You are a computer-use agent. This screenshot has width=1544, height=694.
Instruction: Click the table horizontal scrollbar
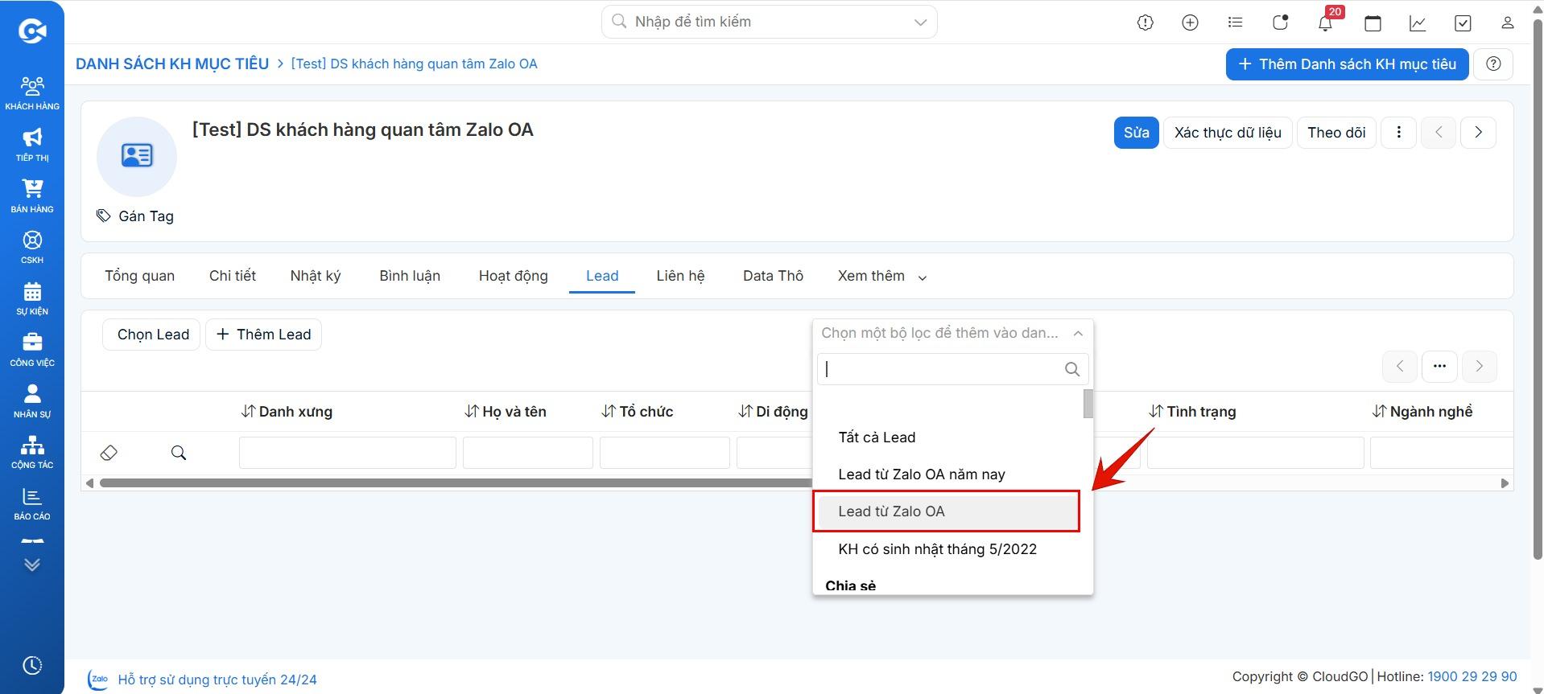tap(456, 483)
